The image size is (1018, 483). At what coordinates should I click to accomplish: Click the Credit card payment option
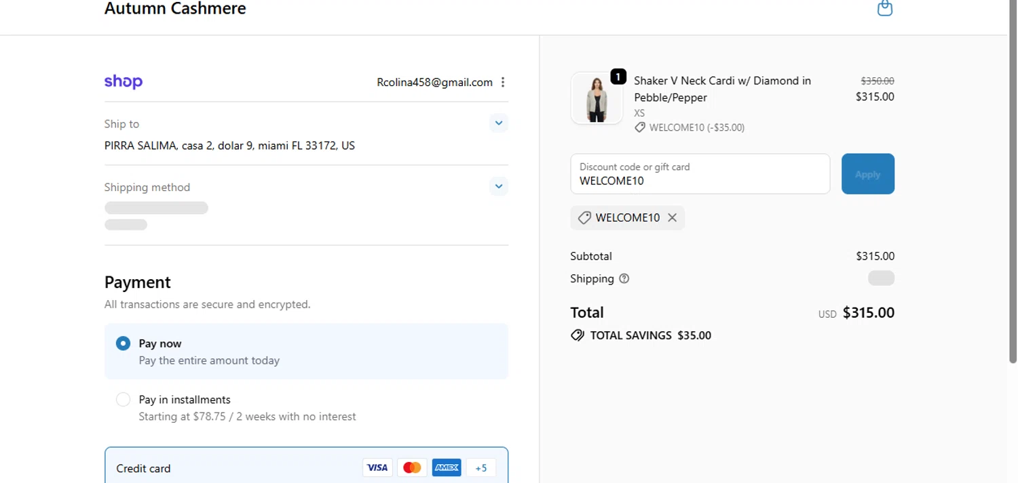click(x=306, y=466)
